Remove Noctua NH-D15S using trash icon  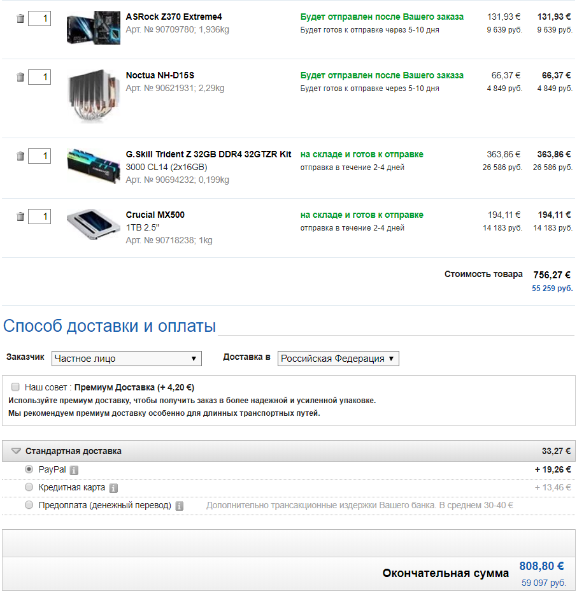(x=20, y=78)
